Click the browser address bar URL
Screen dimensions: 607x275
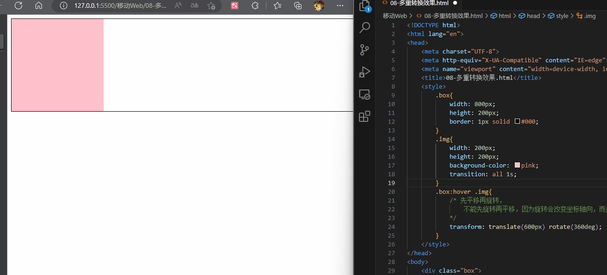point(120,6)
